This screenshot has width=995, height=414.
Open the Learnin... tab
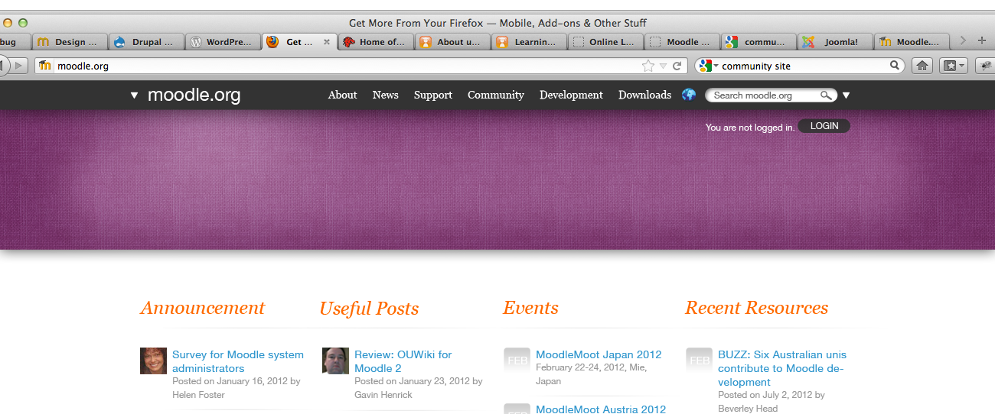(x=529, y=42)
